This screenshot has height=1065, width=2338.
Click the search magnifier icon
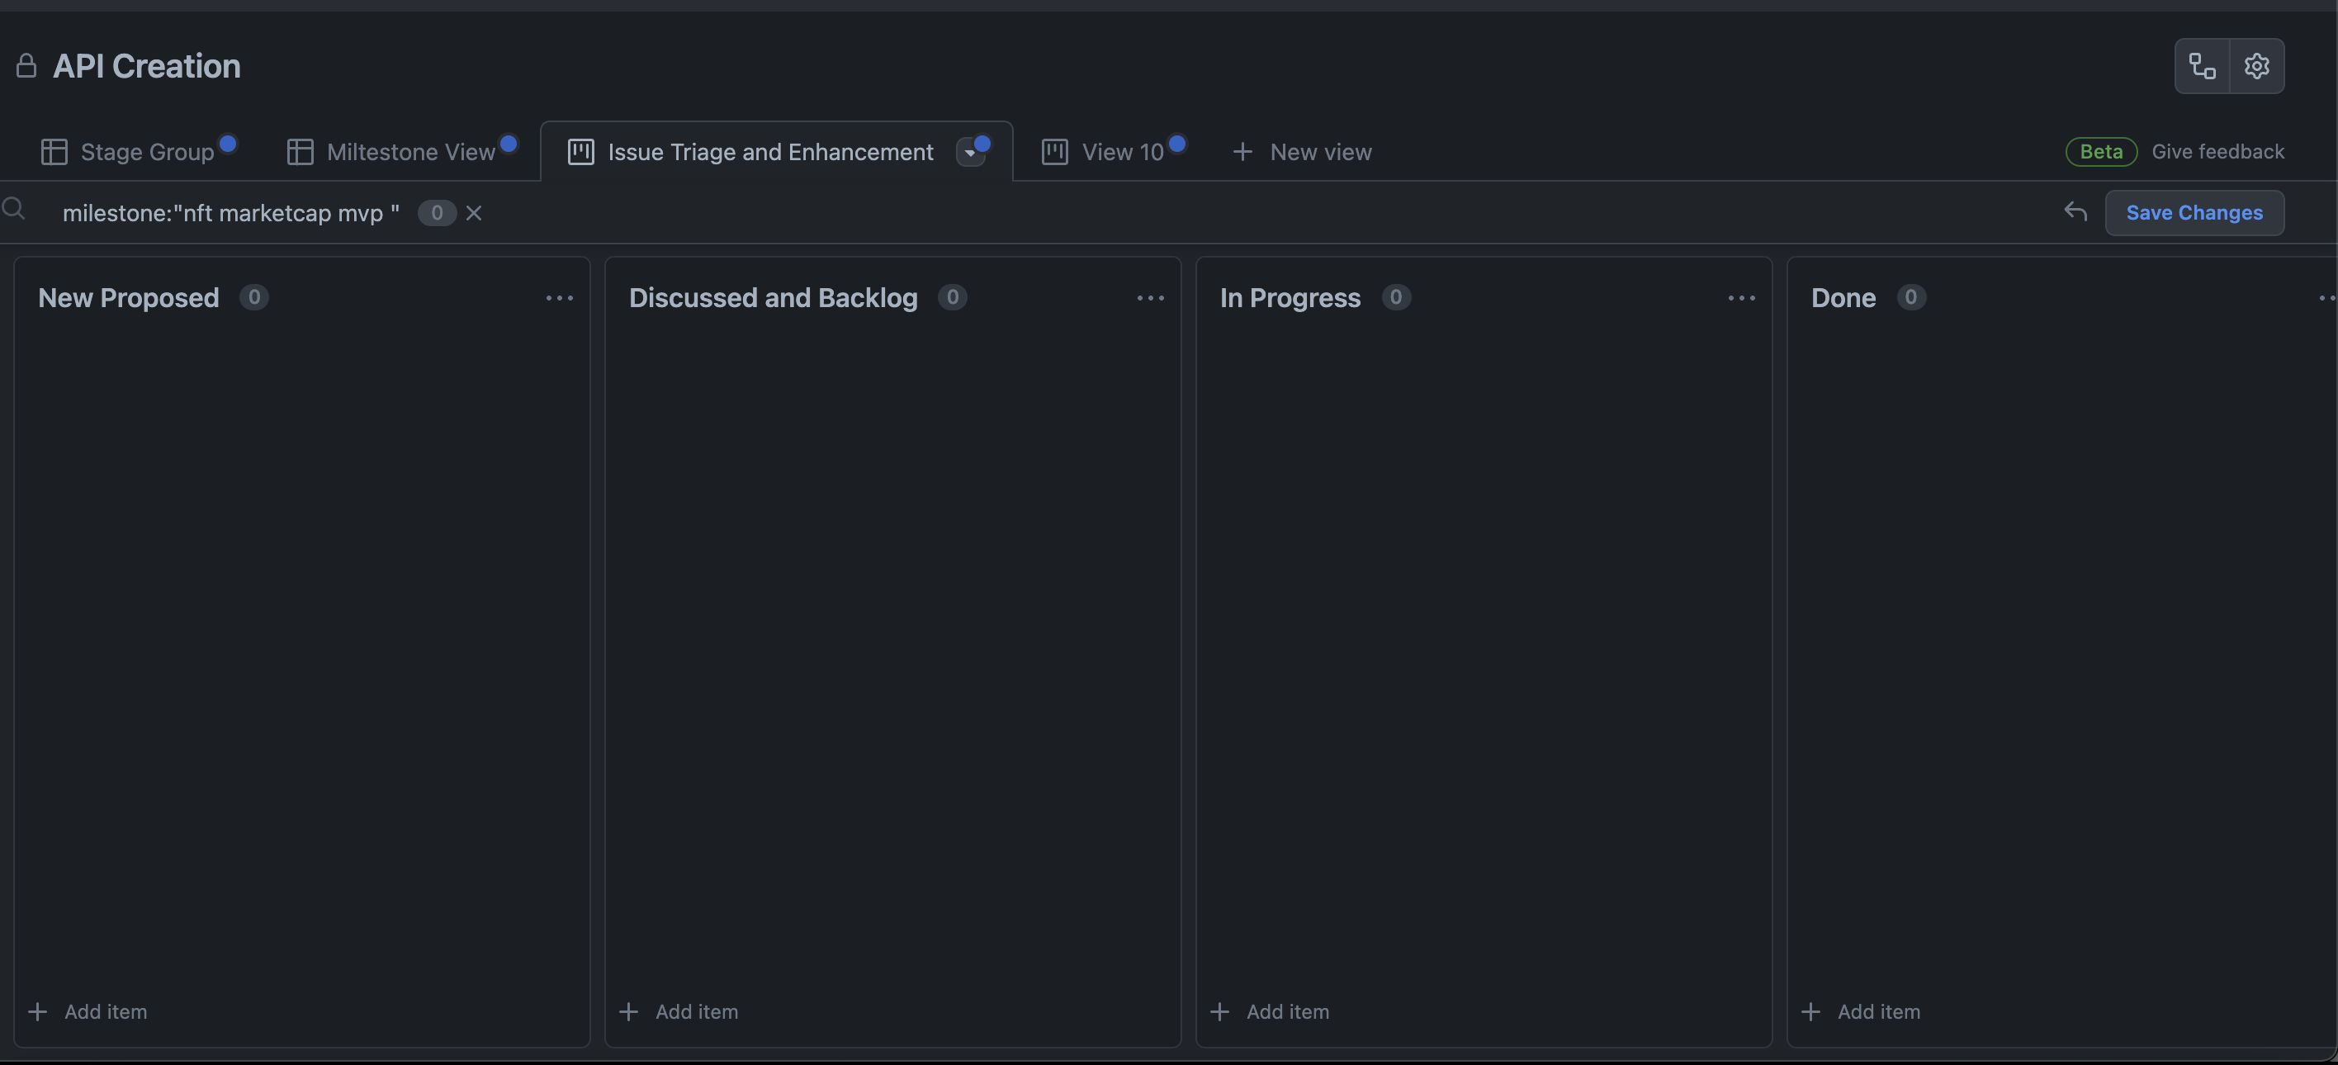point(13,210)
